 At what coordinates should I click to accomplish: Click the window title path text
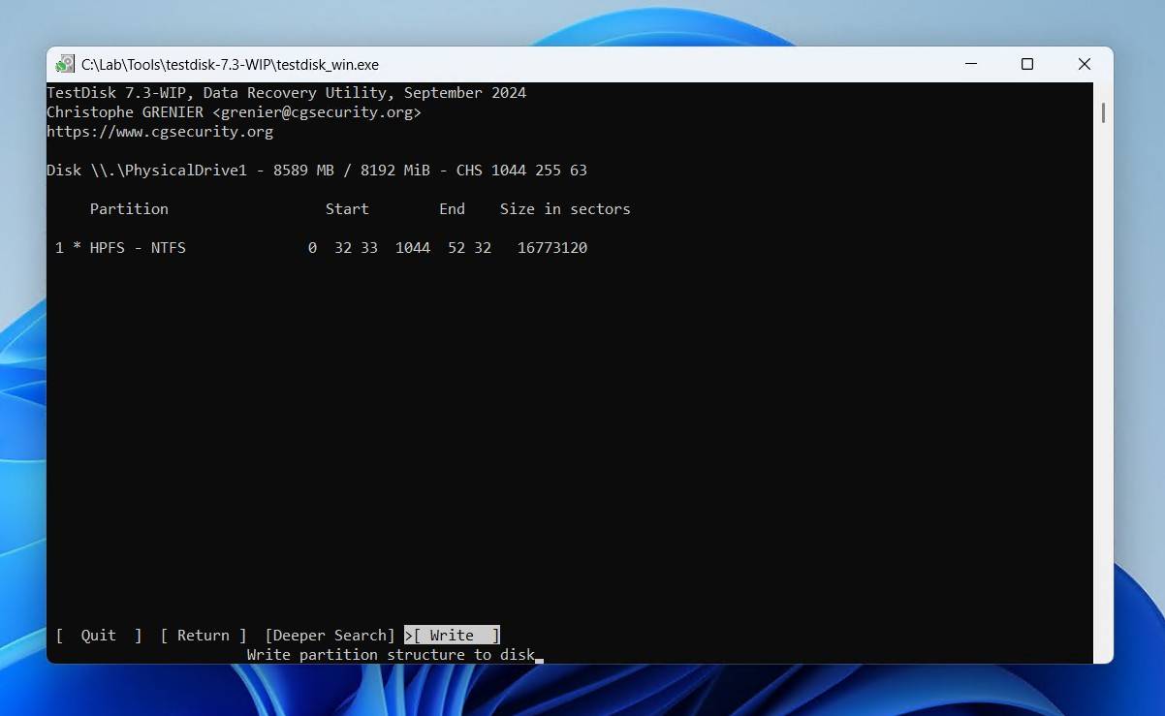coord(230,65)
